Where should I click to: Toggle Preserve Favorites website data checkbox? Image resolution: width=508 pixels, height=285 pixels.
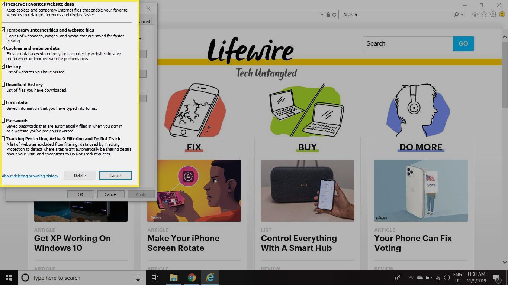coord(3,4)
